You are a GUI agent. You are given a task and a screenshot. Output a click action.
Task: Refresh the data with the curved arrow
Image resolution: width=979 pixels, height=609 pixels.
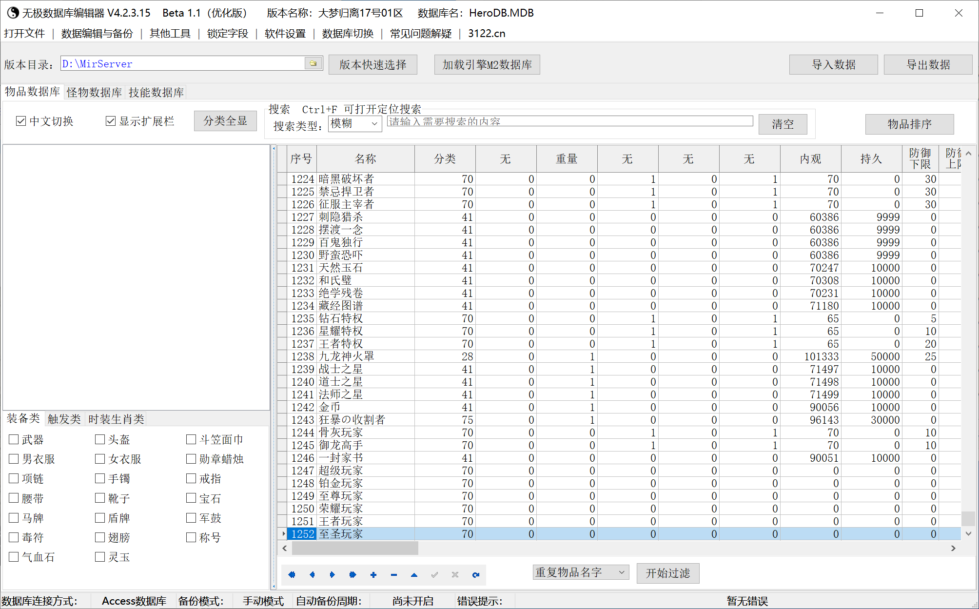(476, 575)
